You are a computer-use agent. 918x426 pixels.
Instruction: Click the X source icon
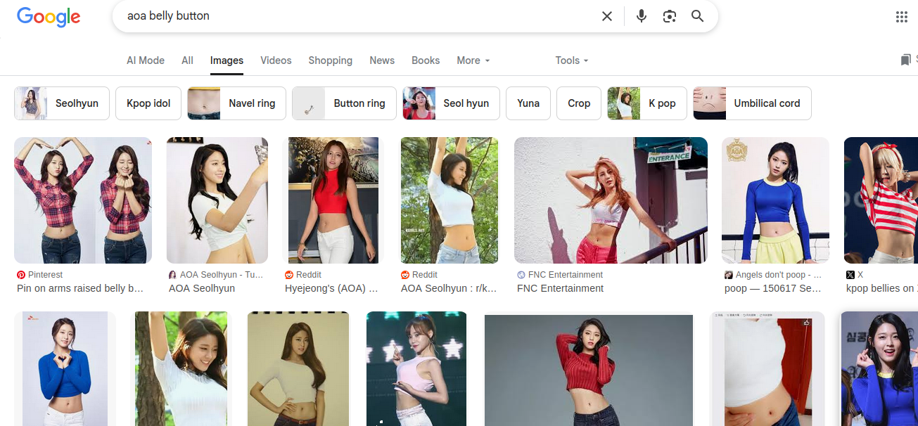click(x=850, y=275)
